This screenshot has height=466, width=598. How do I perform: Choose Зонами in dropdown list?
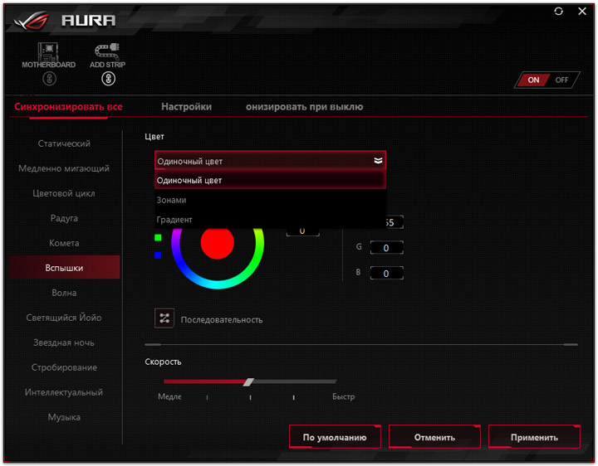point(270,200)
